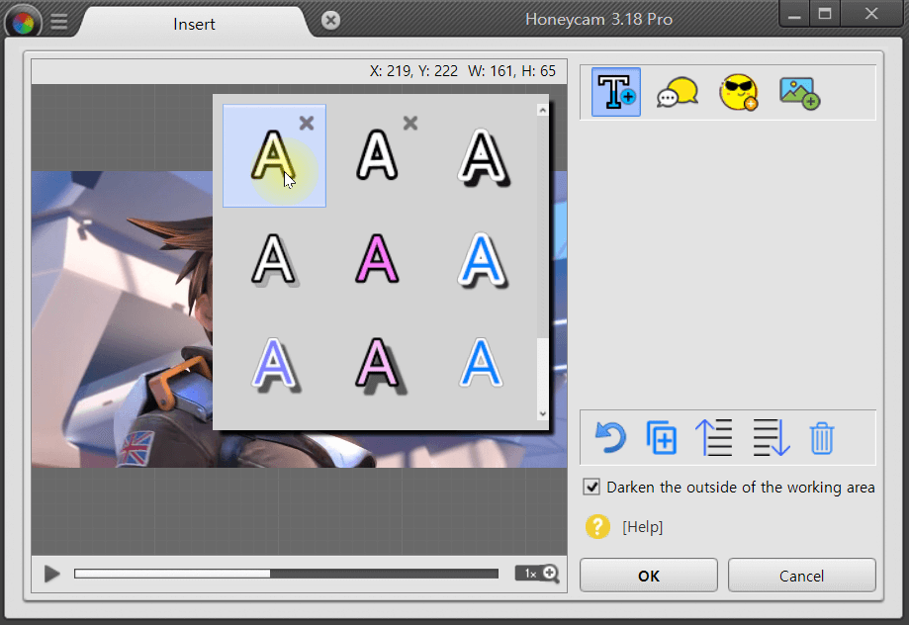
Task: Click the playback progress slider bar
Action: coord(286,574)
